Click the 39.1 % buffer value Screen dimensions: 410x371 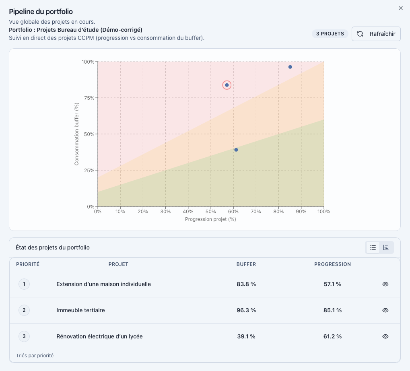point(246,336)
